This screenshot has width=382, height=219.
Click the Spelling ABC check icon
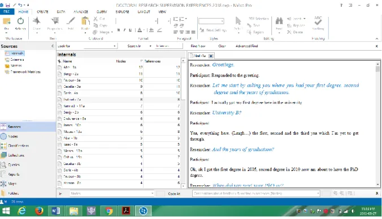[x=318, y=21]
